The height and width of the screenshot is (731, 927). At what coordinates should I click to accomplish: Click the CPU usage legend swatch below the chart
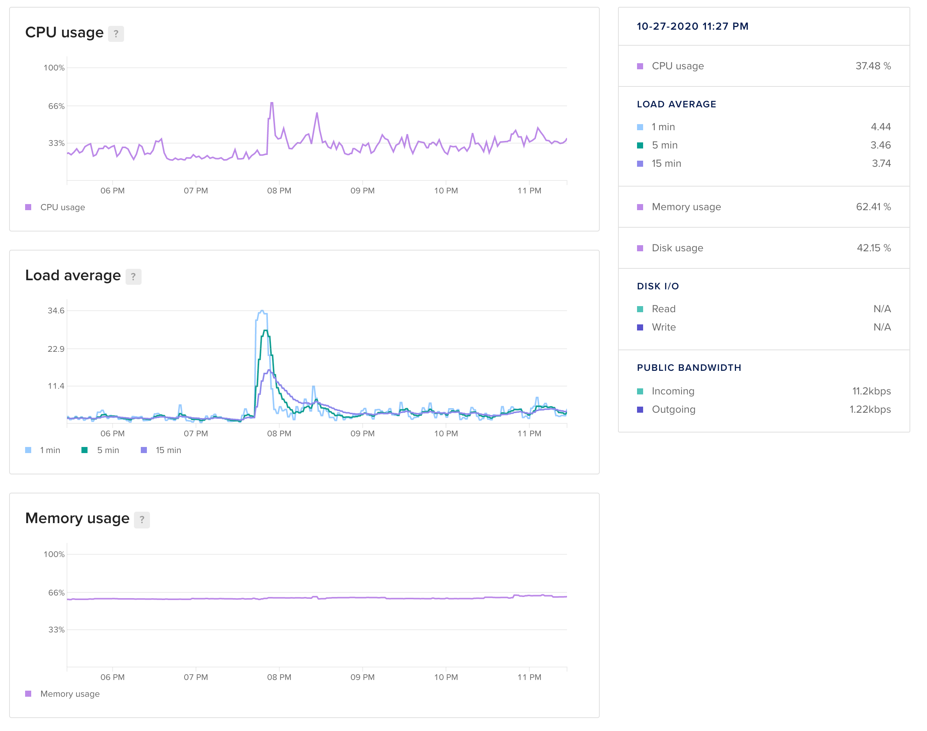click(x=28, y=207)
